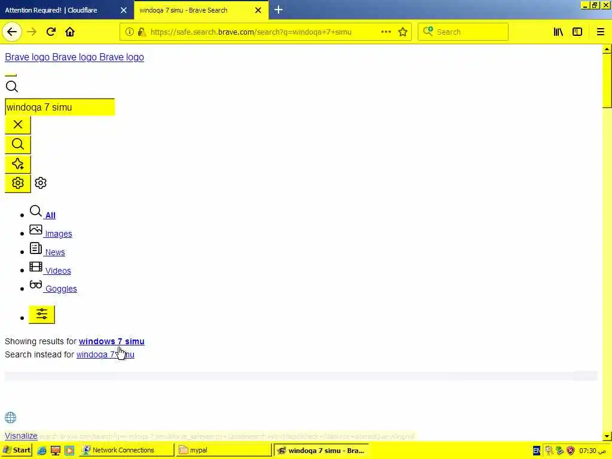Image resolution: width=612 pixels, height=459 pixels.
Task: Open the Library toolbar icon
Action: pos(559,32)
